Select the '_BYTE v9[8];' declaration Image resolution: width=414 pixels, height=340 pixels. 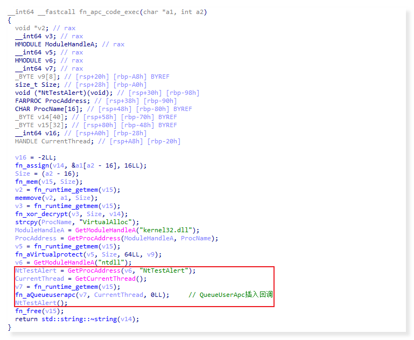click(38, 77)
